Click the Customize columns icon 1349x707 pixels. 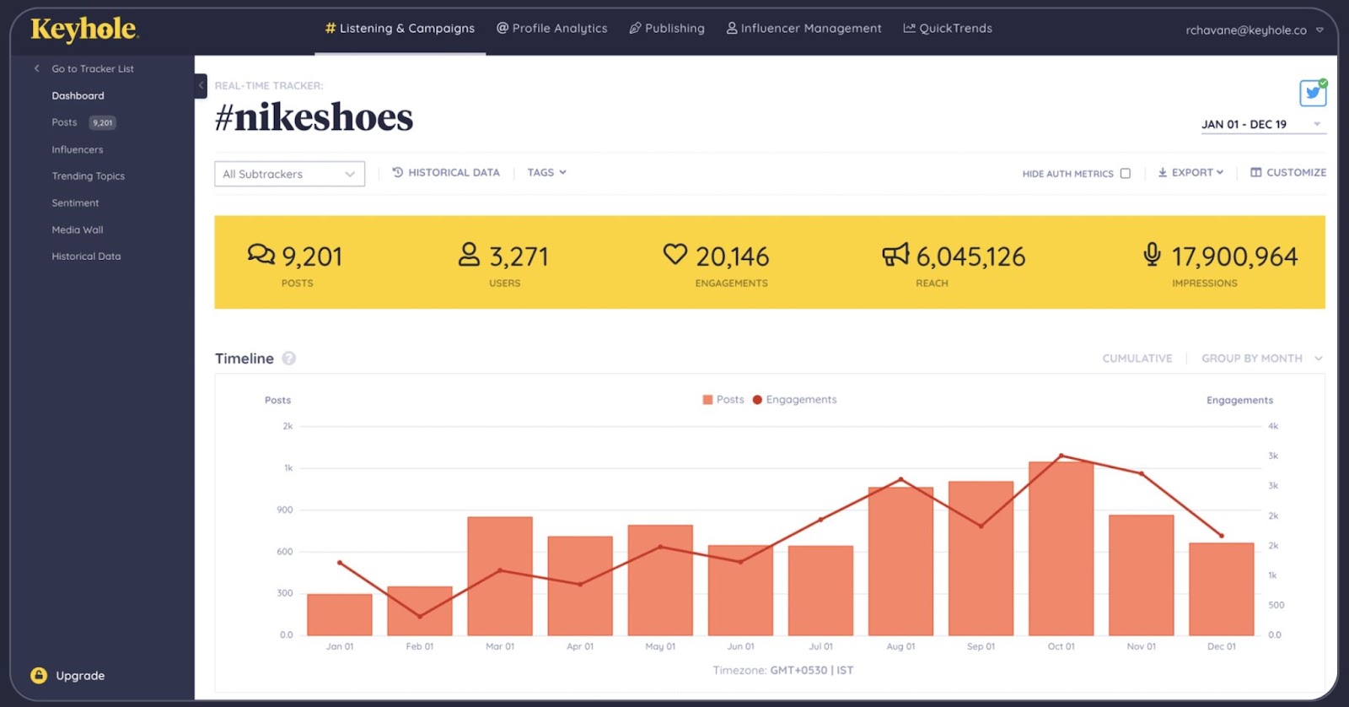tap(1256, 172)
